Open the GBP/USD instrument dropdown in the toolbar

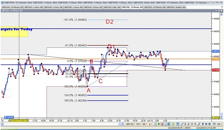pyautogui.click(x=130, y=124)
